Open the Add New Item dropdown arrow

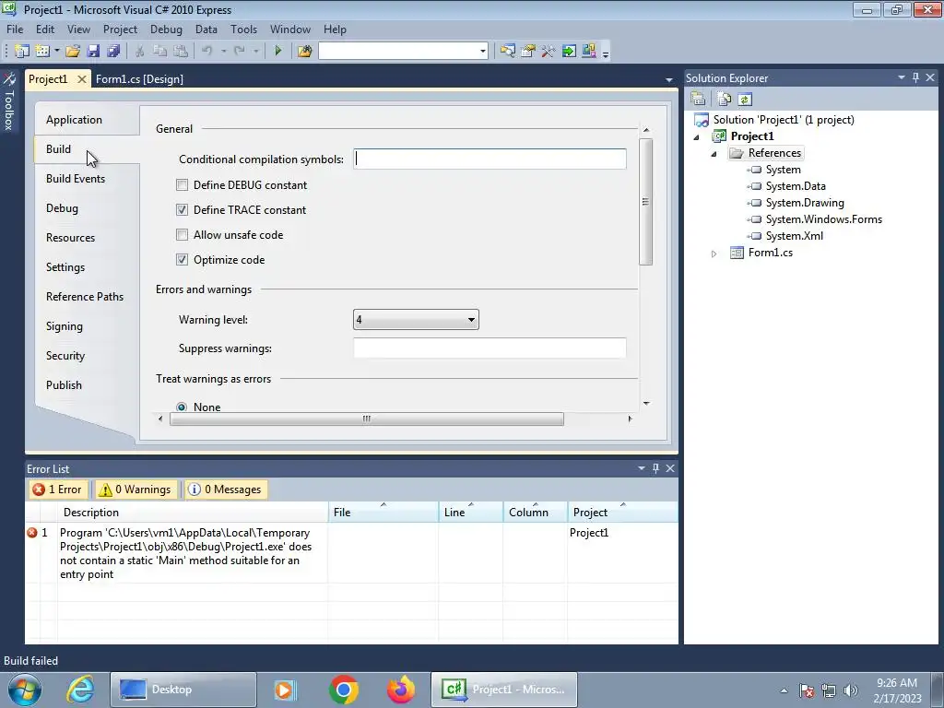[56, 52]
